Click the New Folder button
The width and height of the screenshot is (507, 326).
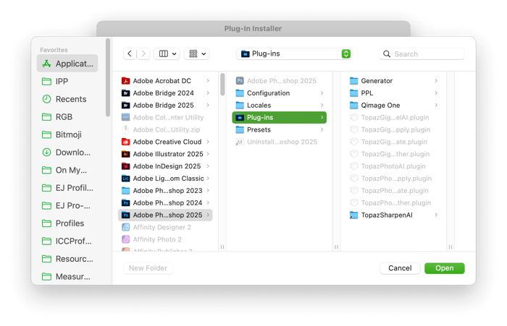148,268
